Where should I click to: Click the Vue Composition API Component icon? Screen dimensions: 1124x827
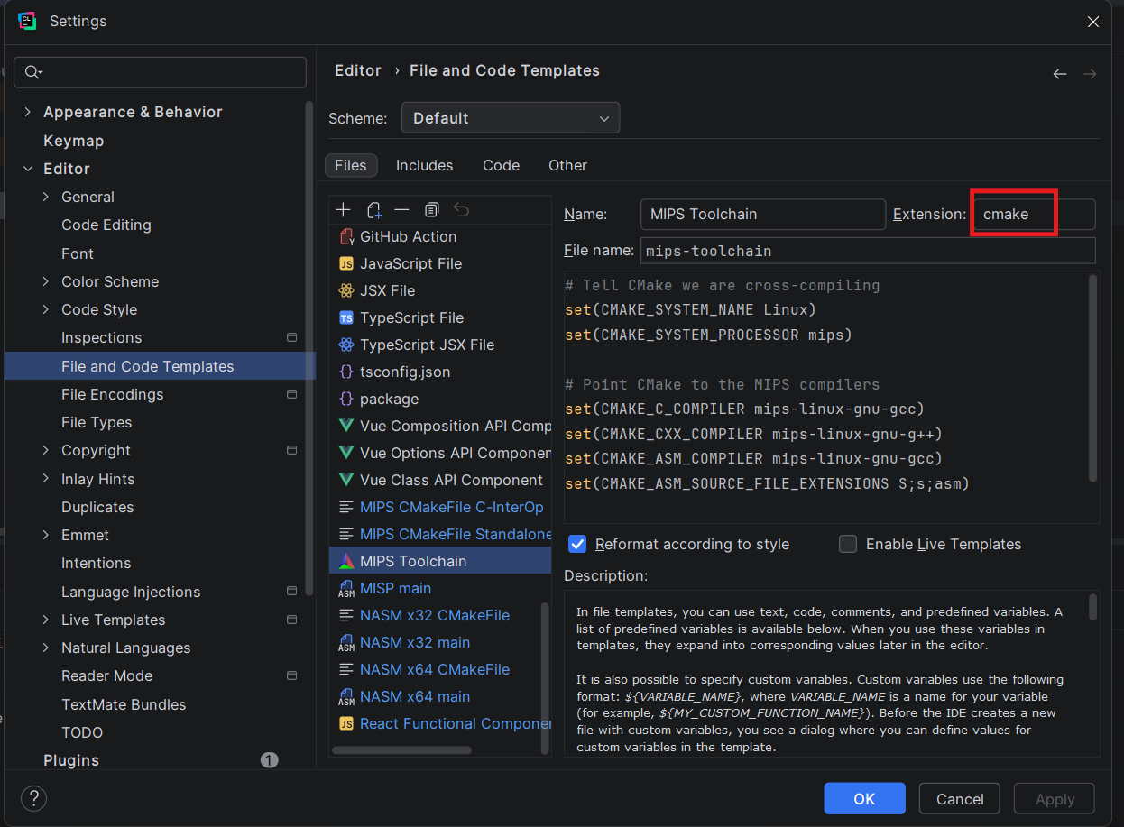(x=346, y=426)
